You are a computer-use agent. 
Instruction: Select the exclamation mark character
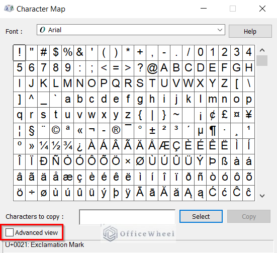(20, 53)
